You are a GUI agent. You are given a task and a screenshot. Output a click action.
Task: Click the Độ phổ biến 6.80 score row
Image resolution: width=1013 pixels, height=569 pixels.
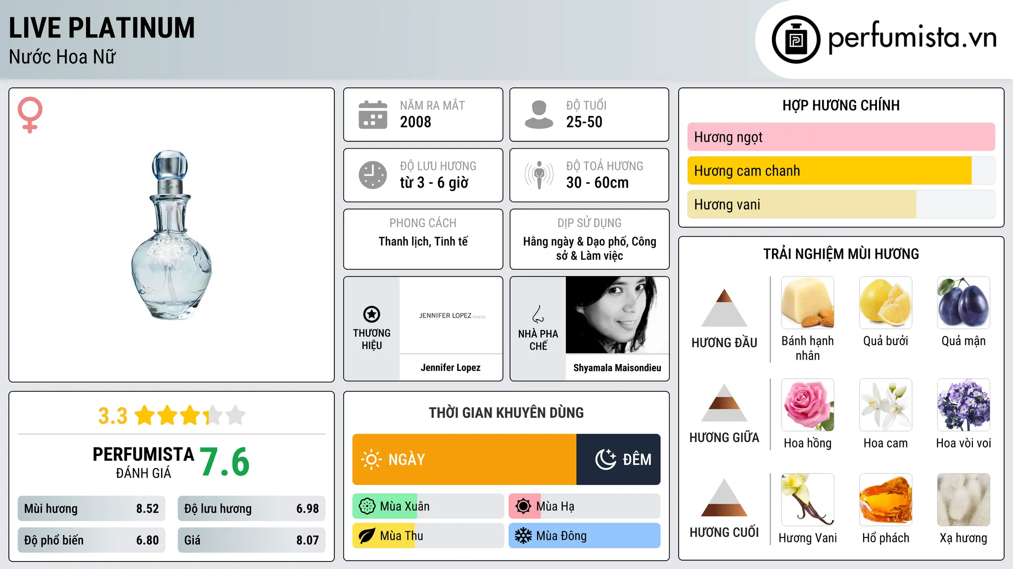tap(92, 540)
